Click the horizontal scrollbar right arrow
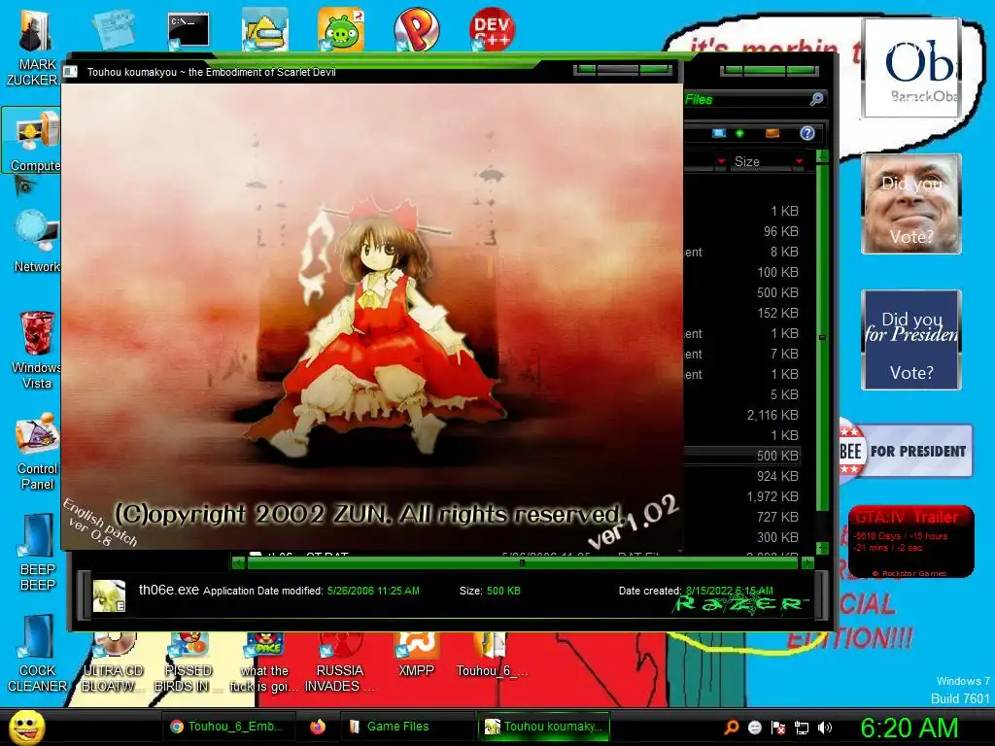 tap(807, 562)
